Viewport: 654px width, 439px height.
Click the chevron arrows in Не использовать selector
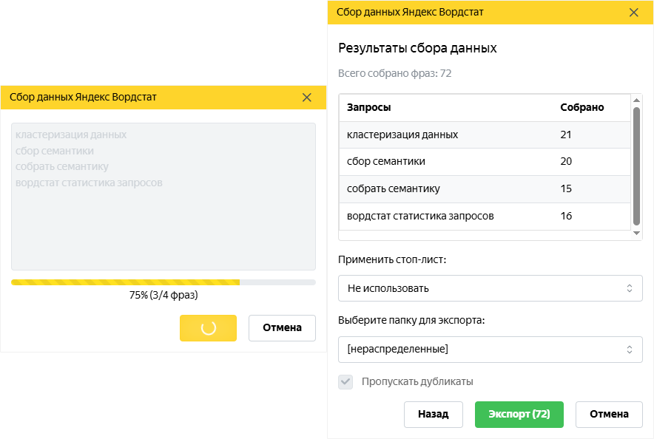click(630, 288)
